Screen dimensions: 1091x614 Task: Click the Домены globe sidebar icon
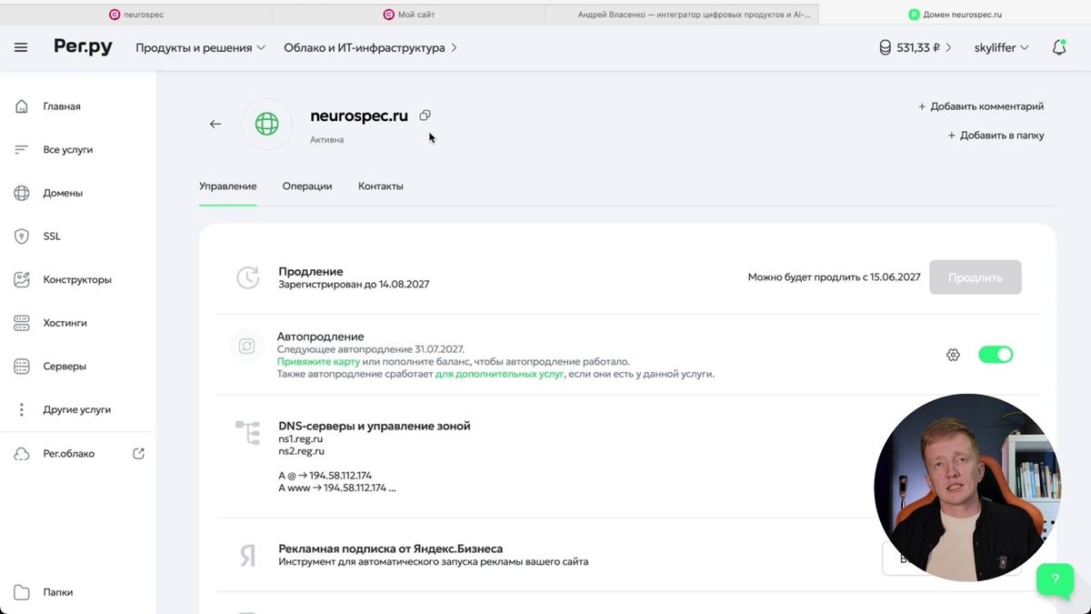click(22, 193)
